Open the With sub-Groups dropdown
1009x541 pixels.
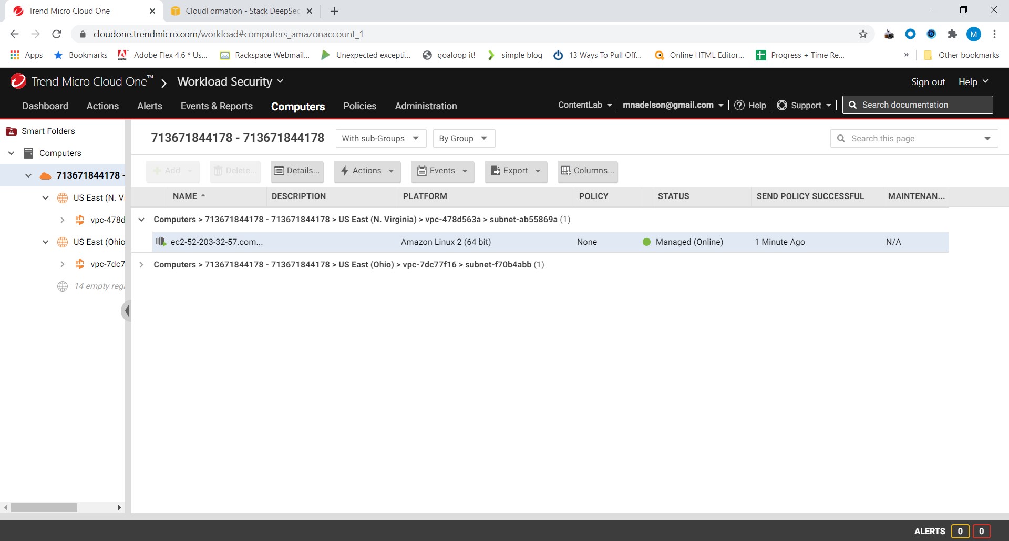pyautogui.click(x=380, y=139)
